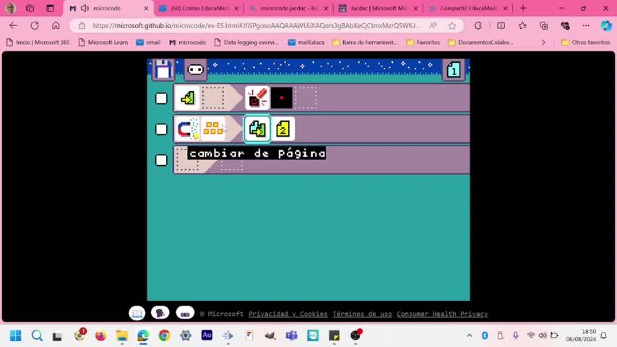Open the black LED image editor tile

[282, 98]
